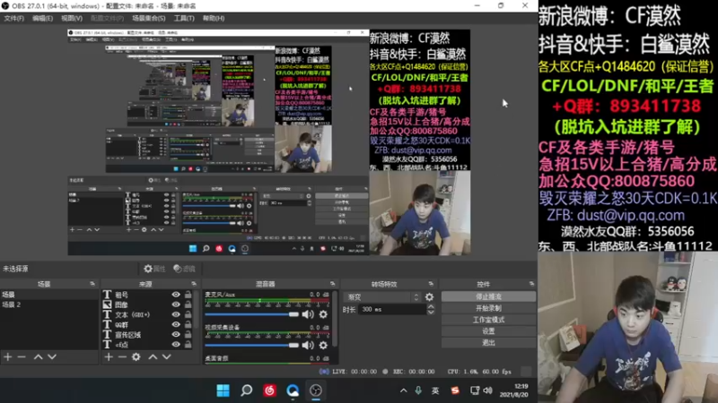Click the OBS icon in taskbar
718x403 pixels.
[316, 390]
